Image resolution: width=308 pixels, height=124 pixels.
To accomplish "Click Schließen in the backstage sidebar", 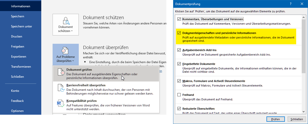I will coord(17,77).
